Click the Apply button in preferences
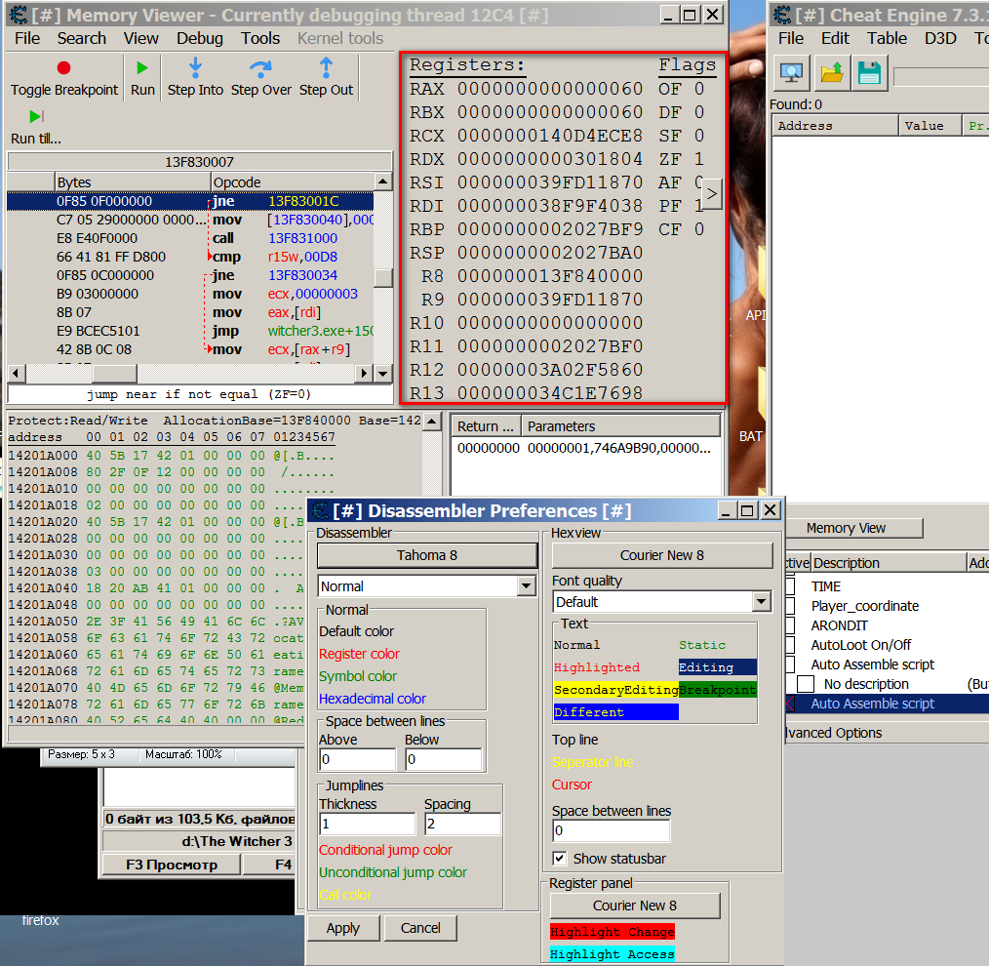989x966 pixels. (x=343, y=928)
